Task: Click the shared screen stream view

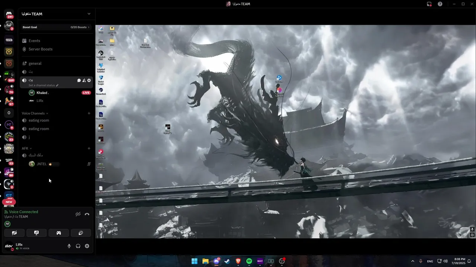Action: pos(286,131)
